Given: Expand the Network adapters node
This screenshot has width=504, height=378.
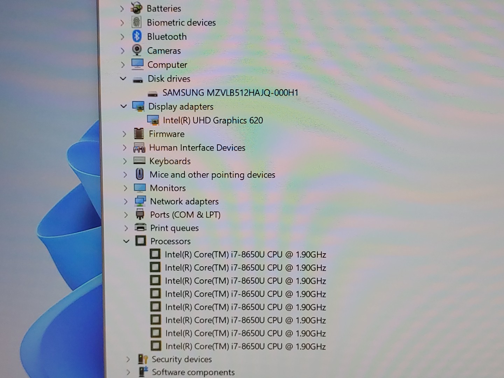Looking at the screenshot, I should (126, 201).
